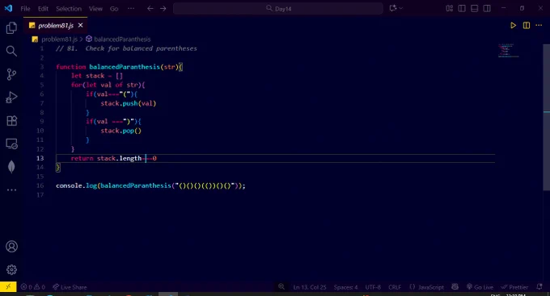Open notifications bell icon
The image size is (550, 296).
point(539,287)
